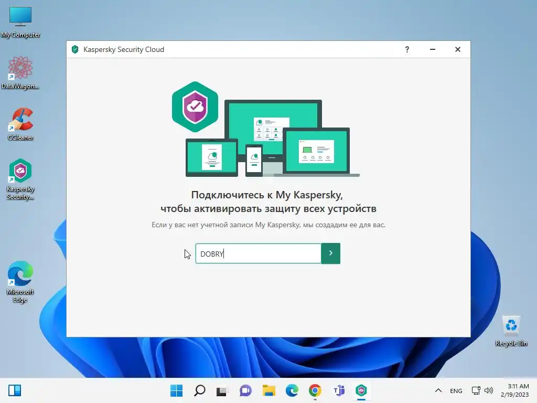The image size is (537, 403).
Task: Click the Kaspersky taskbar icon
Action: pos(361,390)
